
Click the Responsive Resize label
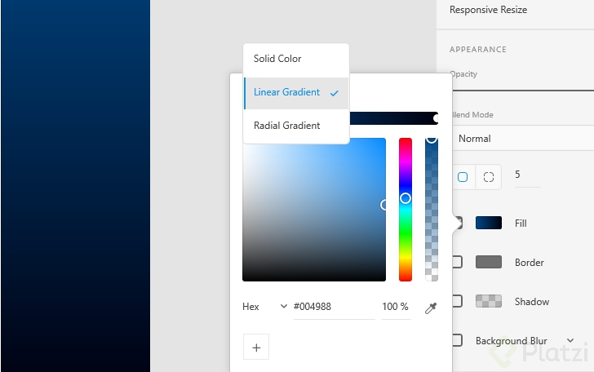point(488,10)
